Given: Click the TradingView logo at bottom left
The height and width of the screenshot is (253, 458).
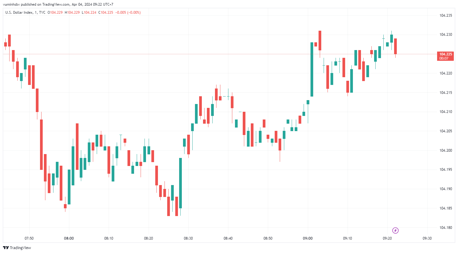Looking at the screenshot, I should (x=17, y=248).
